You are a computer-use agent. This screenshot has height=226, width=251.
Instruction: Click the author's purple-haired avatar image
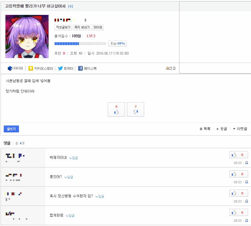pyautogui.click(x=27, y=36)
